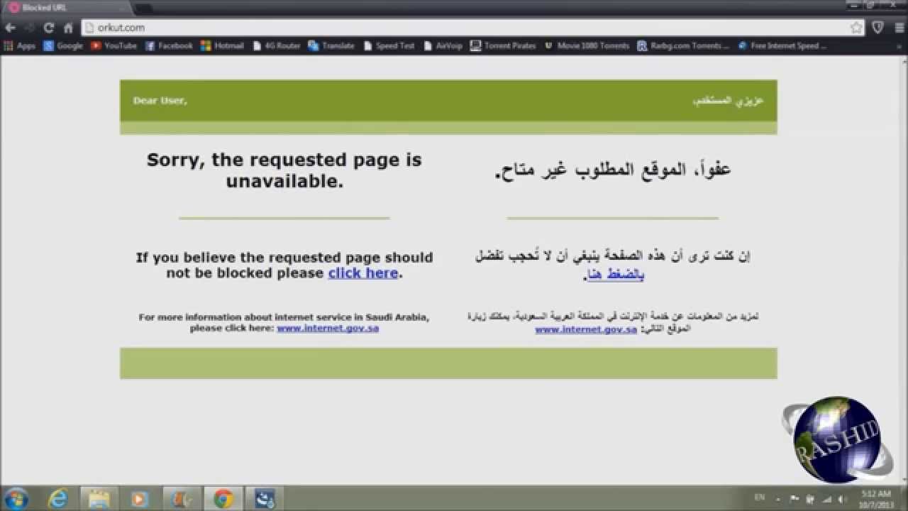Open the EN language selector
The image size is (908, 511).
coord(760,498)
